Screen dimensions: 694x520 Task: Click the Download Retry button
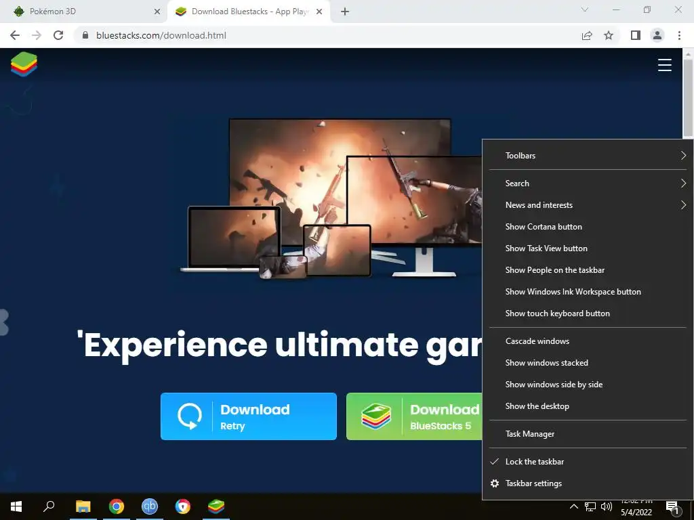[249, 416]
